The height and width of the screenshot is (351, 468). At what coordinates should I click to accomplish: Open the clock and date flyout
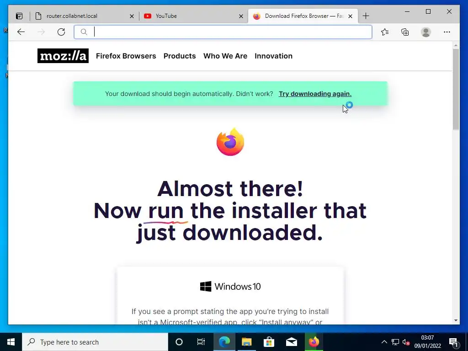(427, 342)
